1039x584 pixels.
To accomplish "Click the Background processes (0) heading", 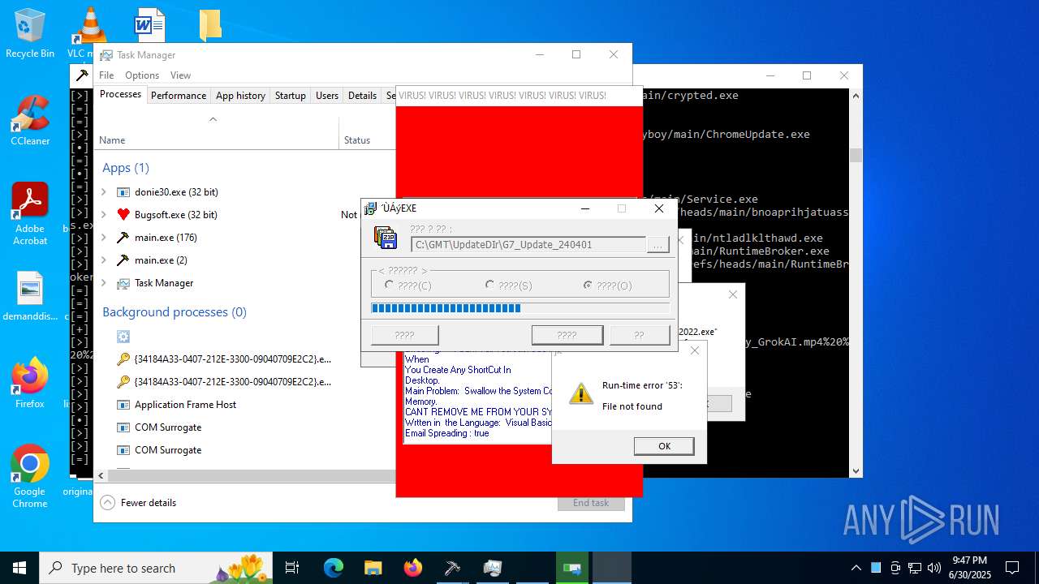I will [175, 312].
